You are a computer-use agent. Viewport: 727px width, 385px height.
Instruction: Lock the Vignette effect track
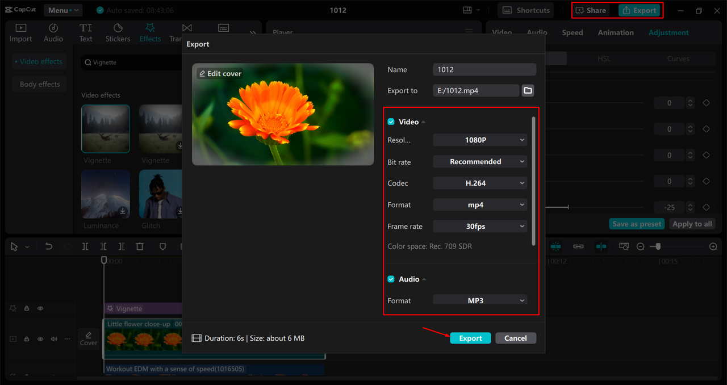tap(27, 308)
